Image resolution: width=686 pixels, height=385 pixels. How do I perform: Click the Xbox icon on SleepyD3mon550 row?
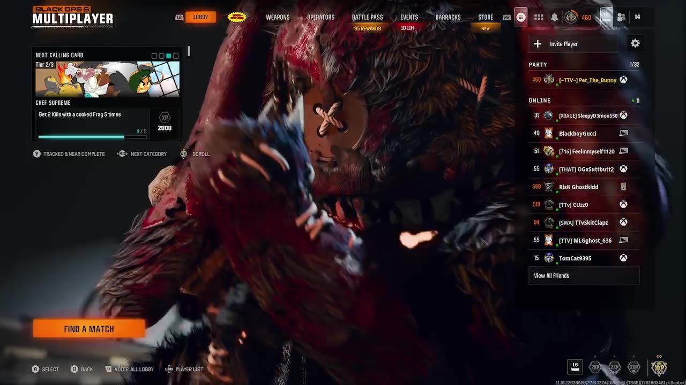click(623, 115)
